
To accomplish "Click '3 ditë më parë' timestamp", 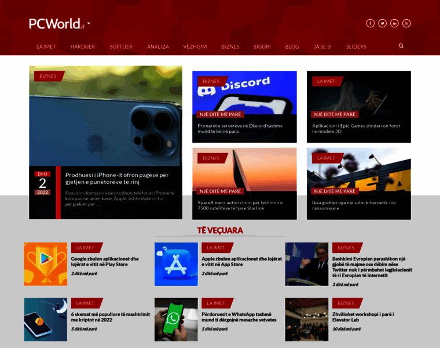I will tap(345, 284).
